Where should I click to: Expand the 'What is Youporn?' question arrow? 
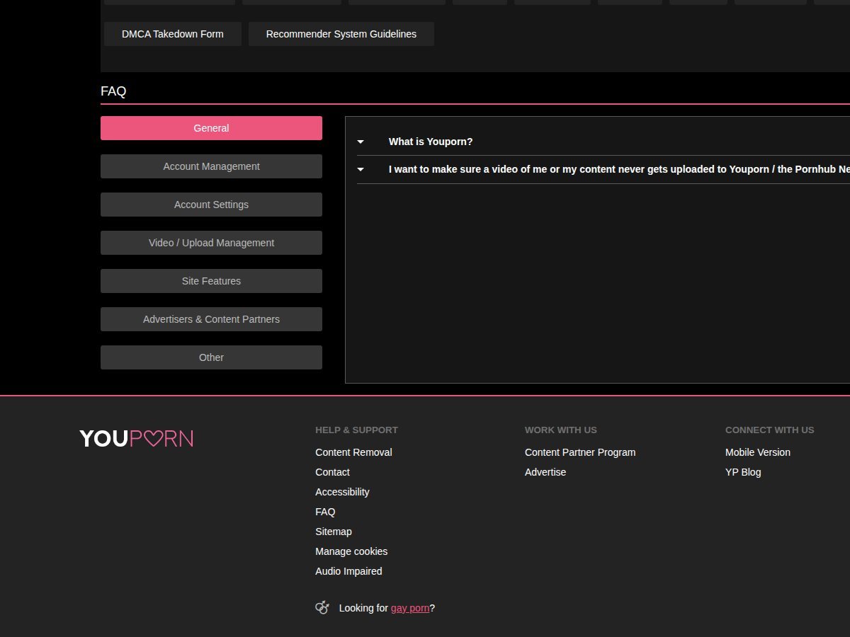[x=361, y=142]
